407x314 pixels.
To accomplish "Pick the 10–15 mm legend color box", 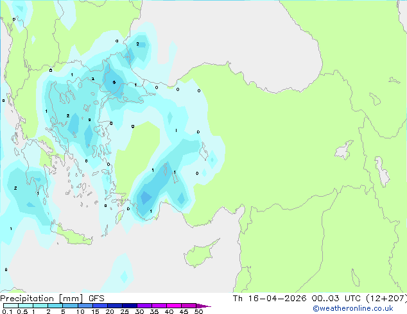I will coord(85,306).
